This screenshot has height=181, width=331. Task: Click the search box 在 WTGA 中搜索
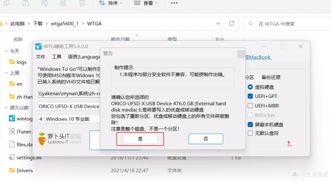[287, 24]
